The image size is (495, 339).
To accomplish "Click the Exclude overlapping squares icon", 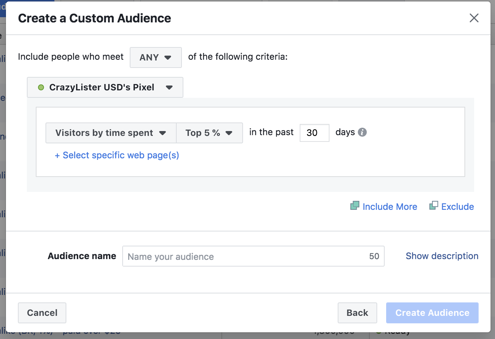I will coord(433,206).
